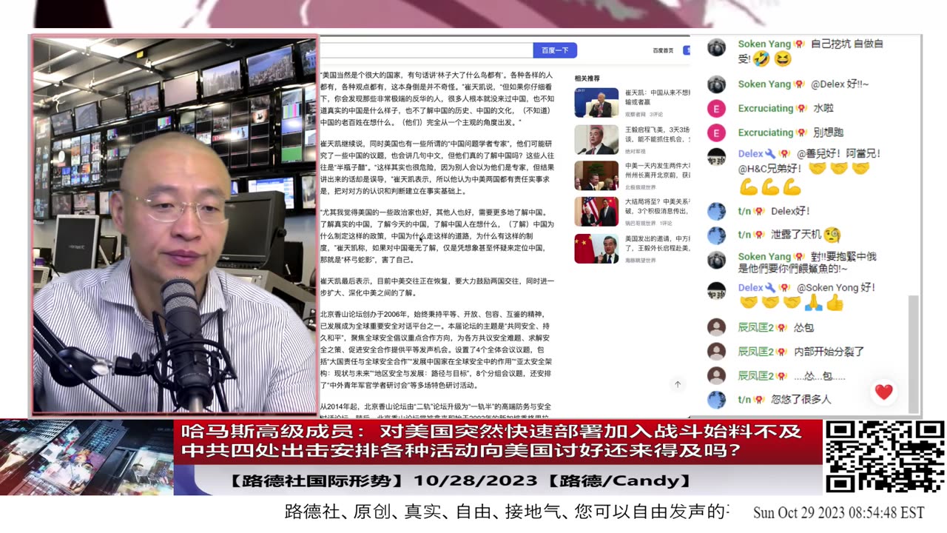This screenshot has height=533, width=947.
Task: Click source label 绝对军视
Action: [635, 150]
